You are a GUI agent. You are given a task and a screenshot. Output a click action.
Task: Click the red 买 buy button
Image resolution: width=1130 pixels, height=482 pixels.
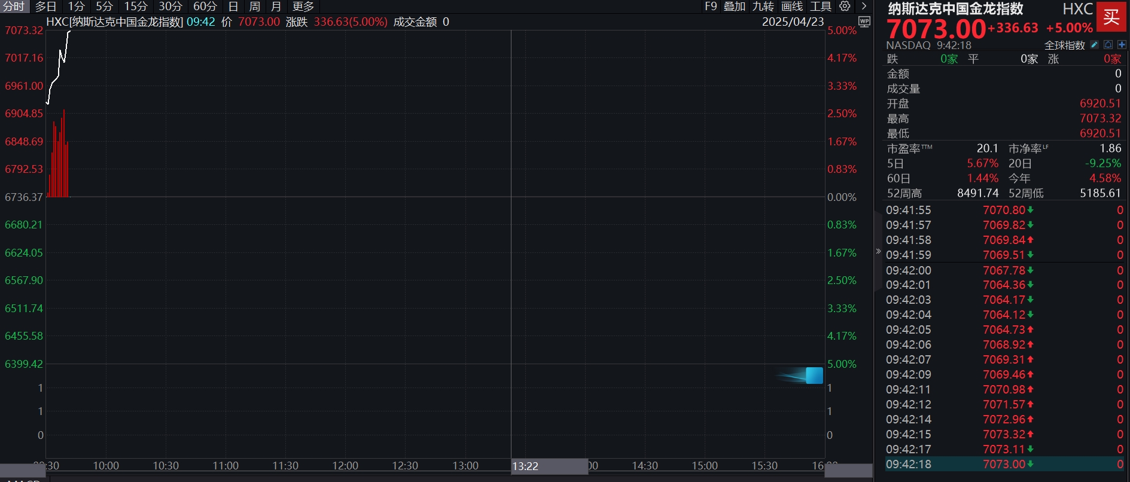pyautogui.click(x=1111, y=16)
